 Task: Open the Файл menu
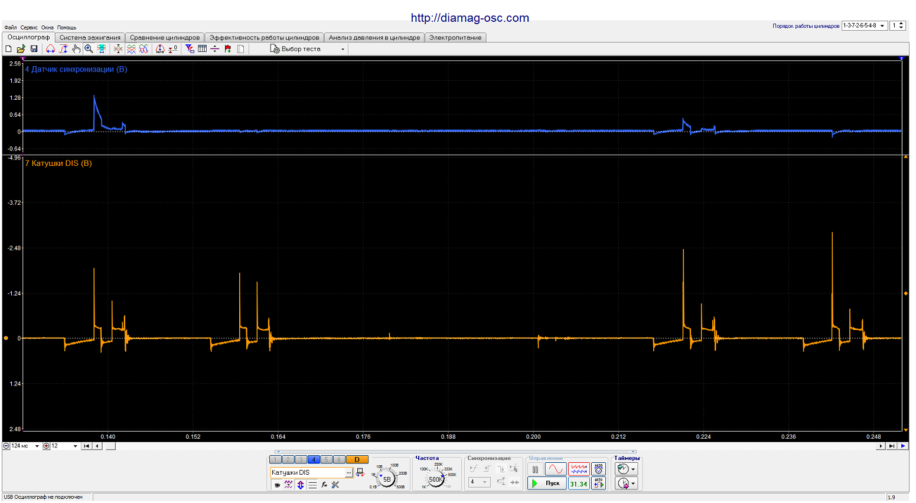click(11, 28)
